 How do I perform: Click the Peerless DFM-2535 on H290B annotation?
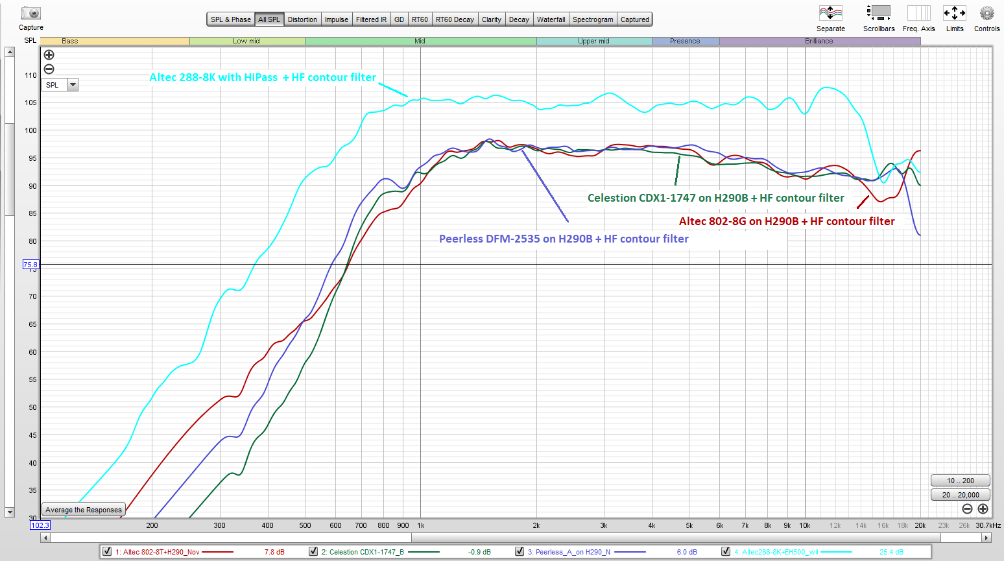pos(564,239)
